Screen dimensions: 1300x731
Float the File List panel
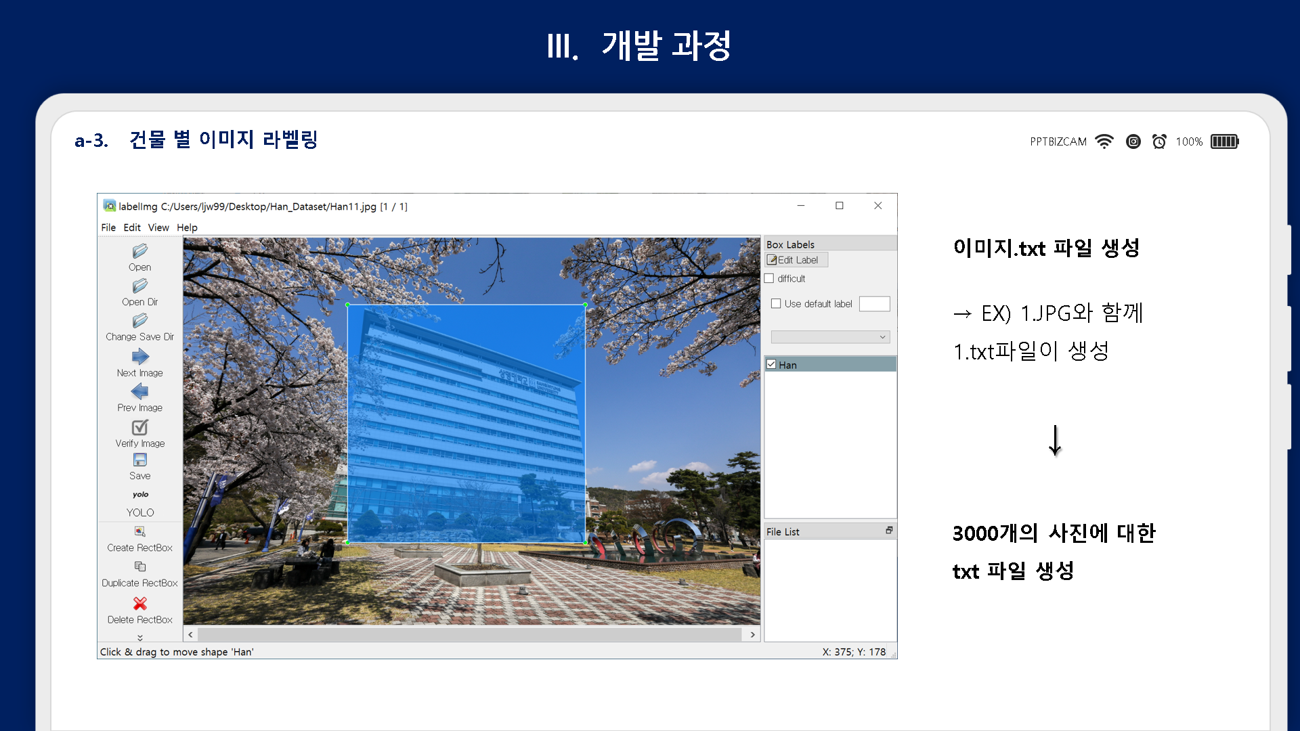pos(889,531)
